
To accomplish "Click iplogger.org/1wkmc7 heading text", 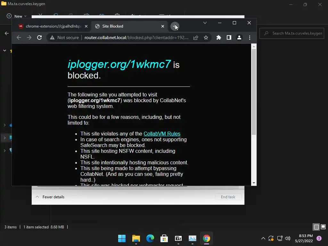I will [x=119, y=64].
